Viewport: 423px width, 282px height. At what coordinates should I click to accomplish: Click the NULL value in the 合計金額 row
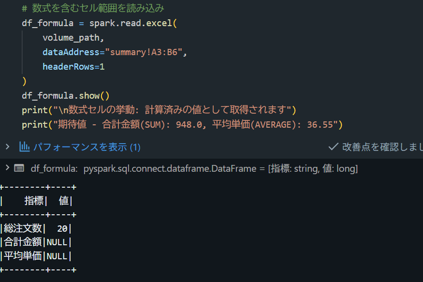click(57, 242)
